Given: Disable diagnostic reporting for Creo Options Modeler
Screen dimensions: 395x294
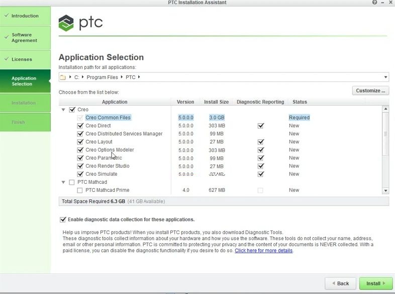Looking at the screenshot, I should coord(261,150).
